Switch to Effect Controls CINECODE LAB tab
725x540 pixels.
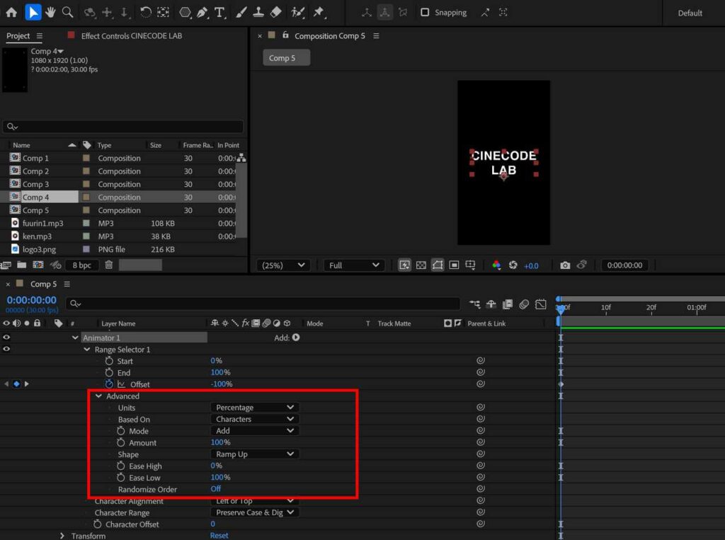pos(131,35)
